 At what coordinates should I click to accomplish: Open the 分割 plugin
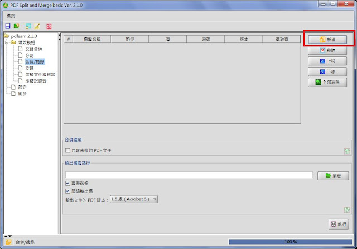pos(30,55)
